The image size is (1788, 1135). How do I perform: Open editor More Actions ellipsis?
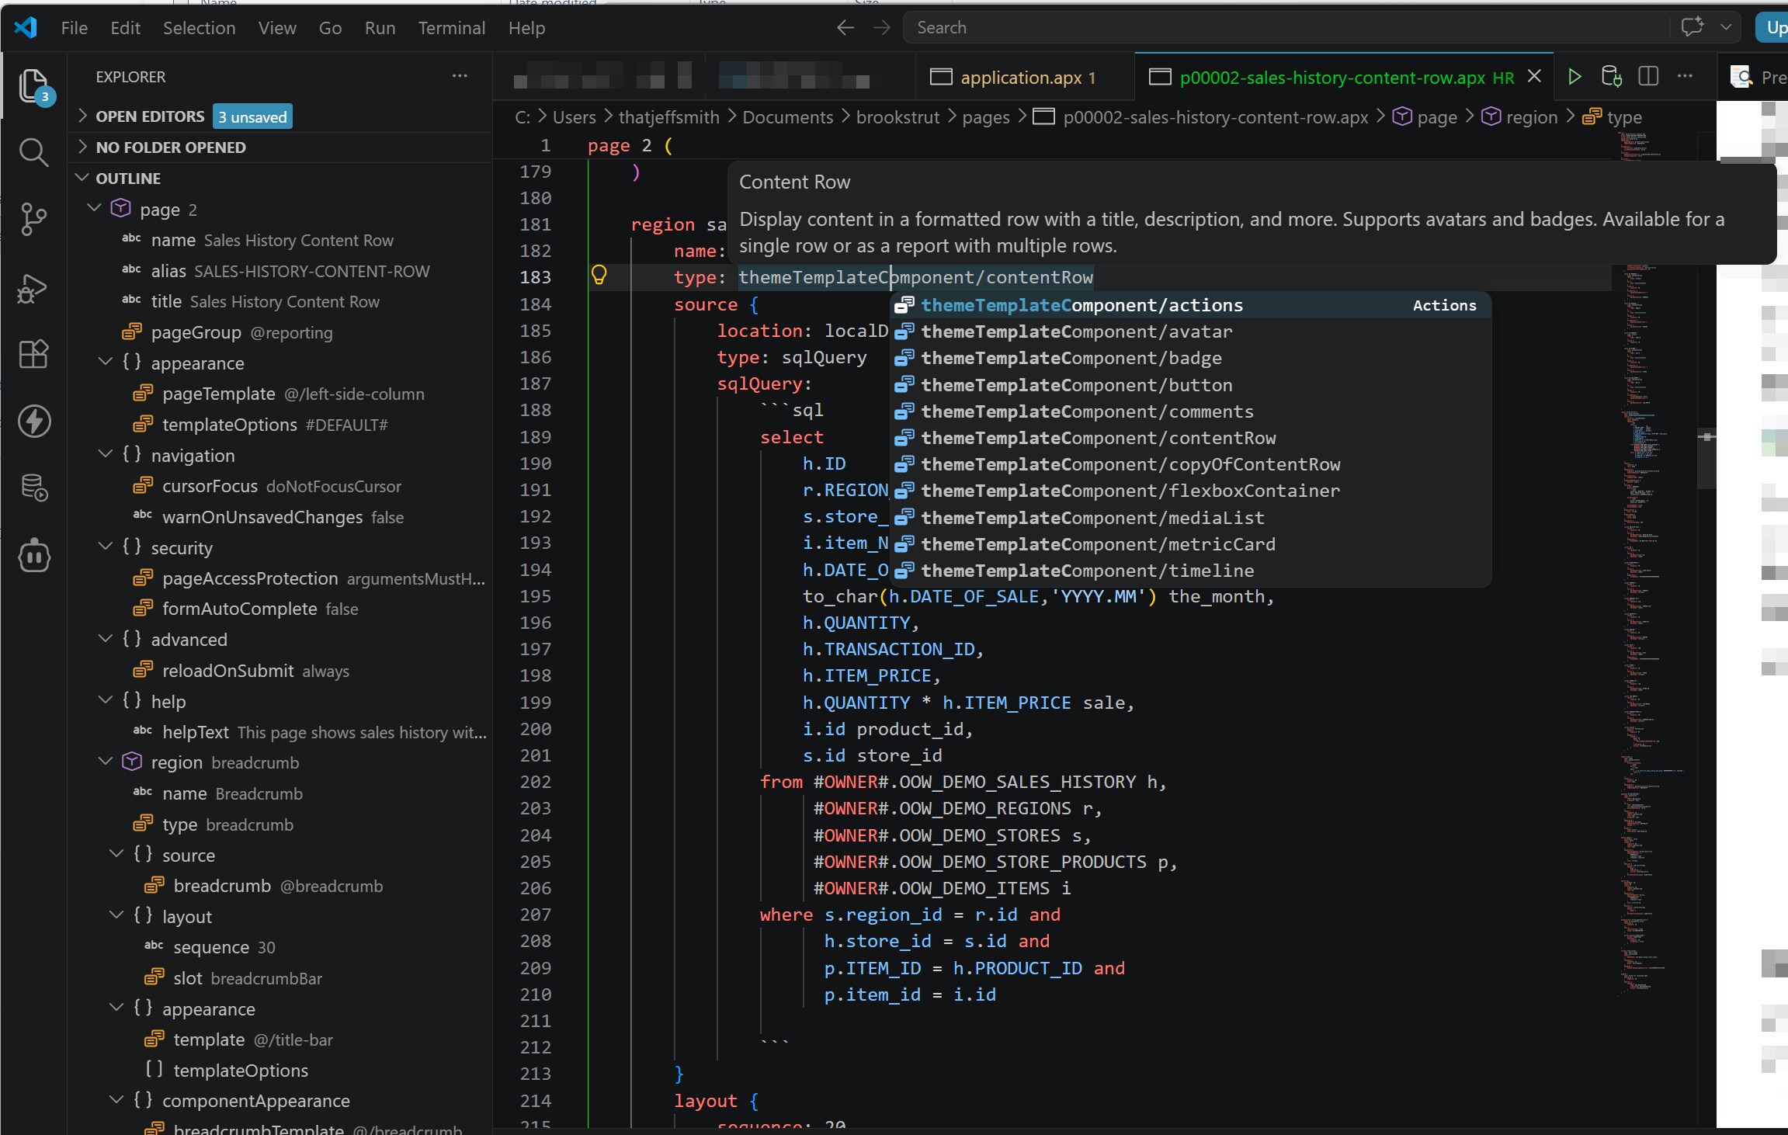(1685, 76)
